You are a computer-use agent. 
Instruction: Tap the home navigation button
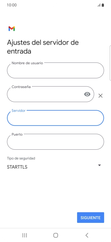(x=56, y=235)
